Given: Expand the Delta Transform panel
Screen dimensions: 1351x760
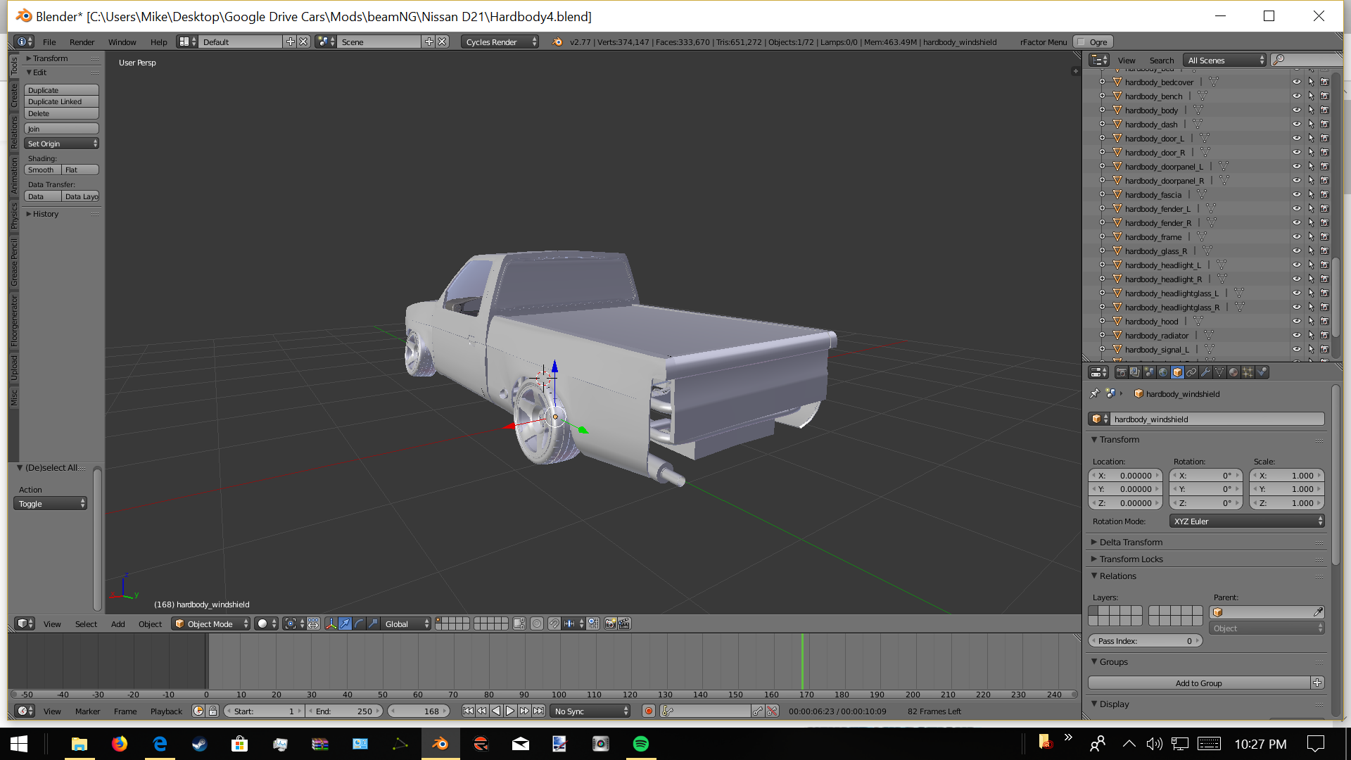Looking at the screenshot, I should 1131,543.
